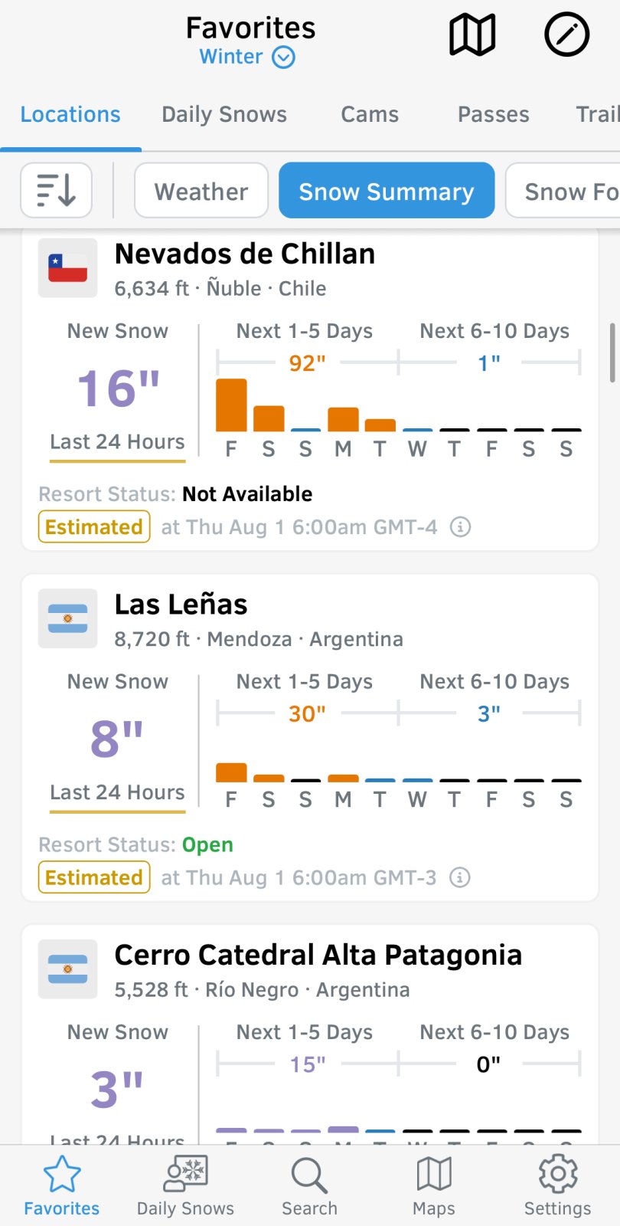Open Maps in the bottom navigation
This screenshot has width=620, height=1226.
pyautogui.click(x=434, y=1186)
